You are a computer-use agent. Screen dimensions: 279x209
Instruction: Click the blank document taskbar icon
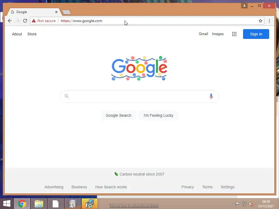click(56, 204)
